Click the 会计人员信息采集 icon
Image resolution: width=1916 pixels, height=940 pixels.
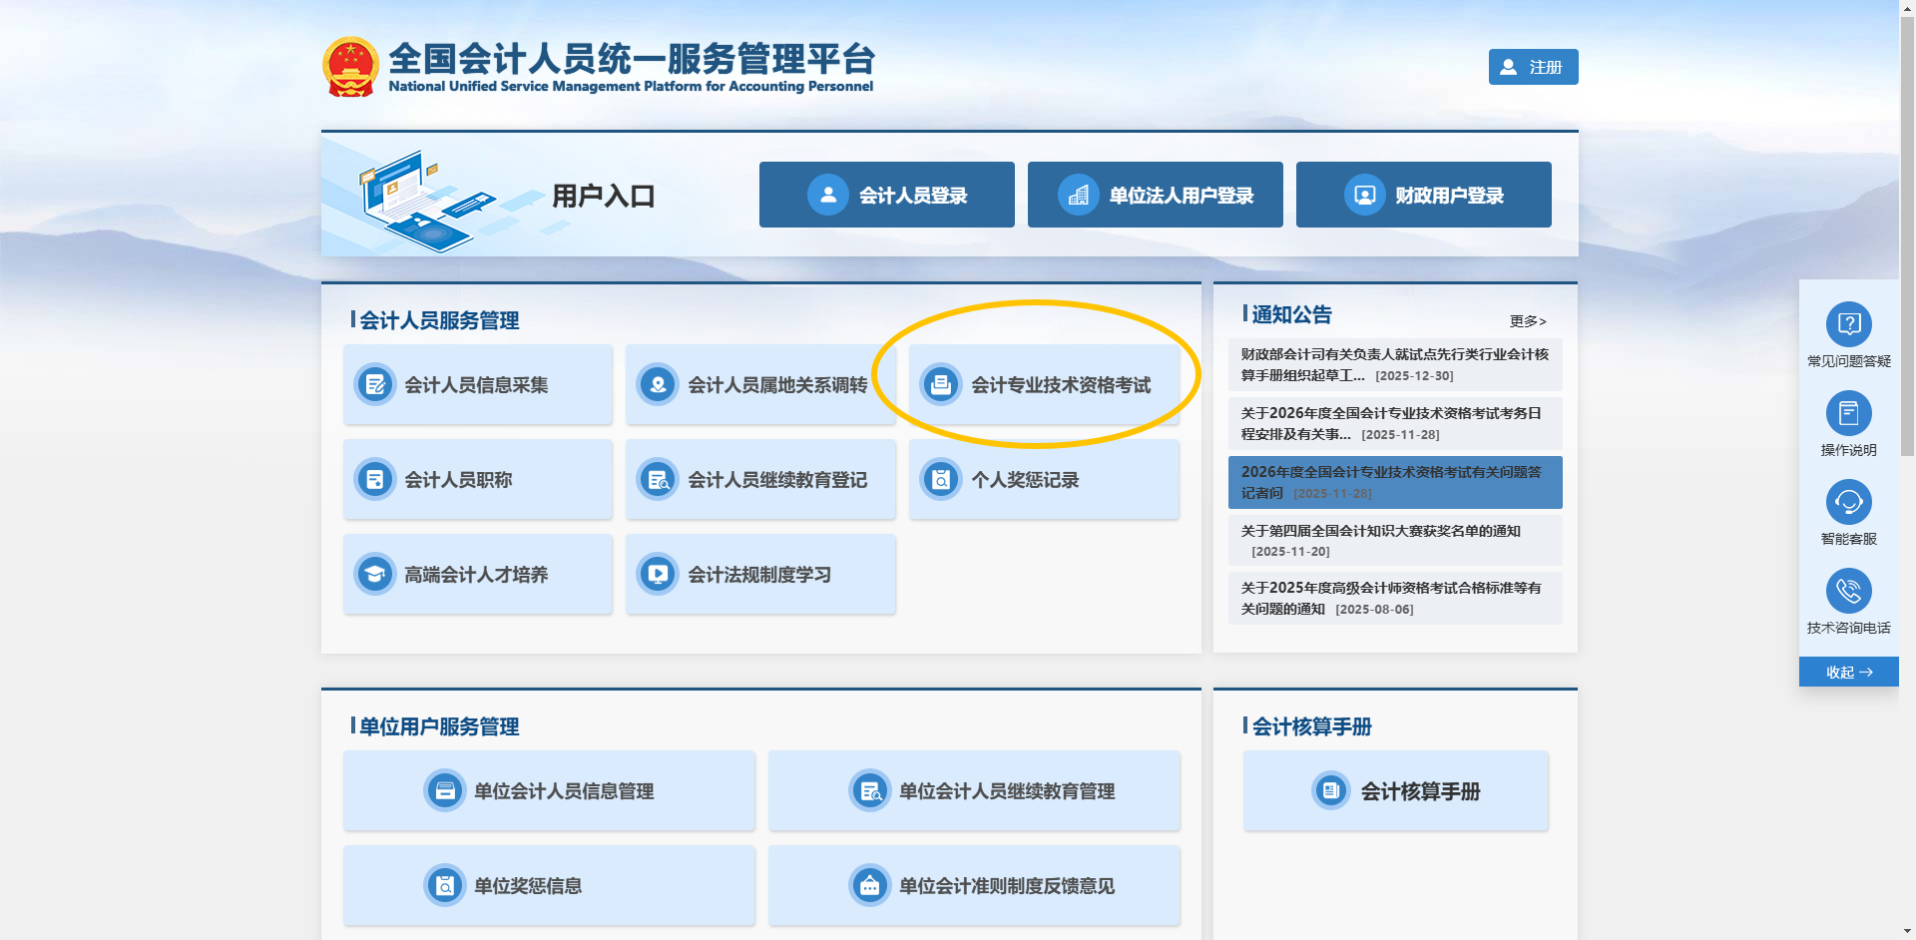pyautogui.click(x=375, y=385)
